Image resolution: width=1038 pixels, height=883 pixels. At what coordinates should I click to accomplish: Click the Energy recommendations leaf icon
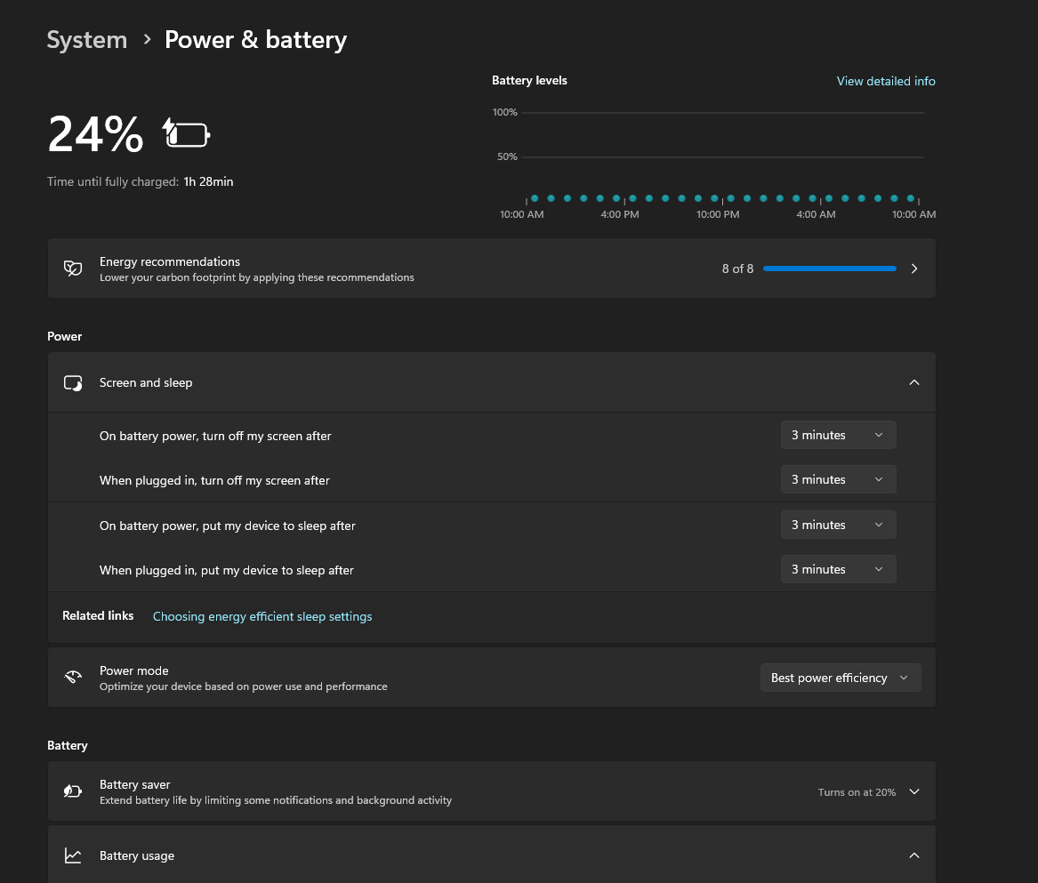[73, 268]
